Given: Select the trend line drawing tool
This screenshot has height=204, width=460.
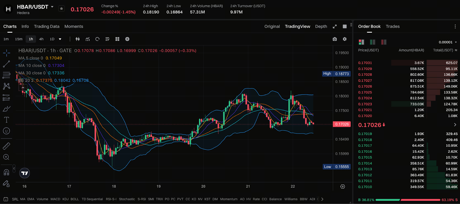Looking at the screenshot, I should click(x=6, y=64).
